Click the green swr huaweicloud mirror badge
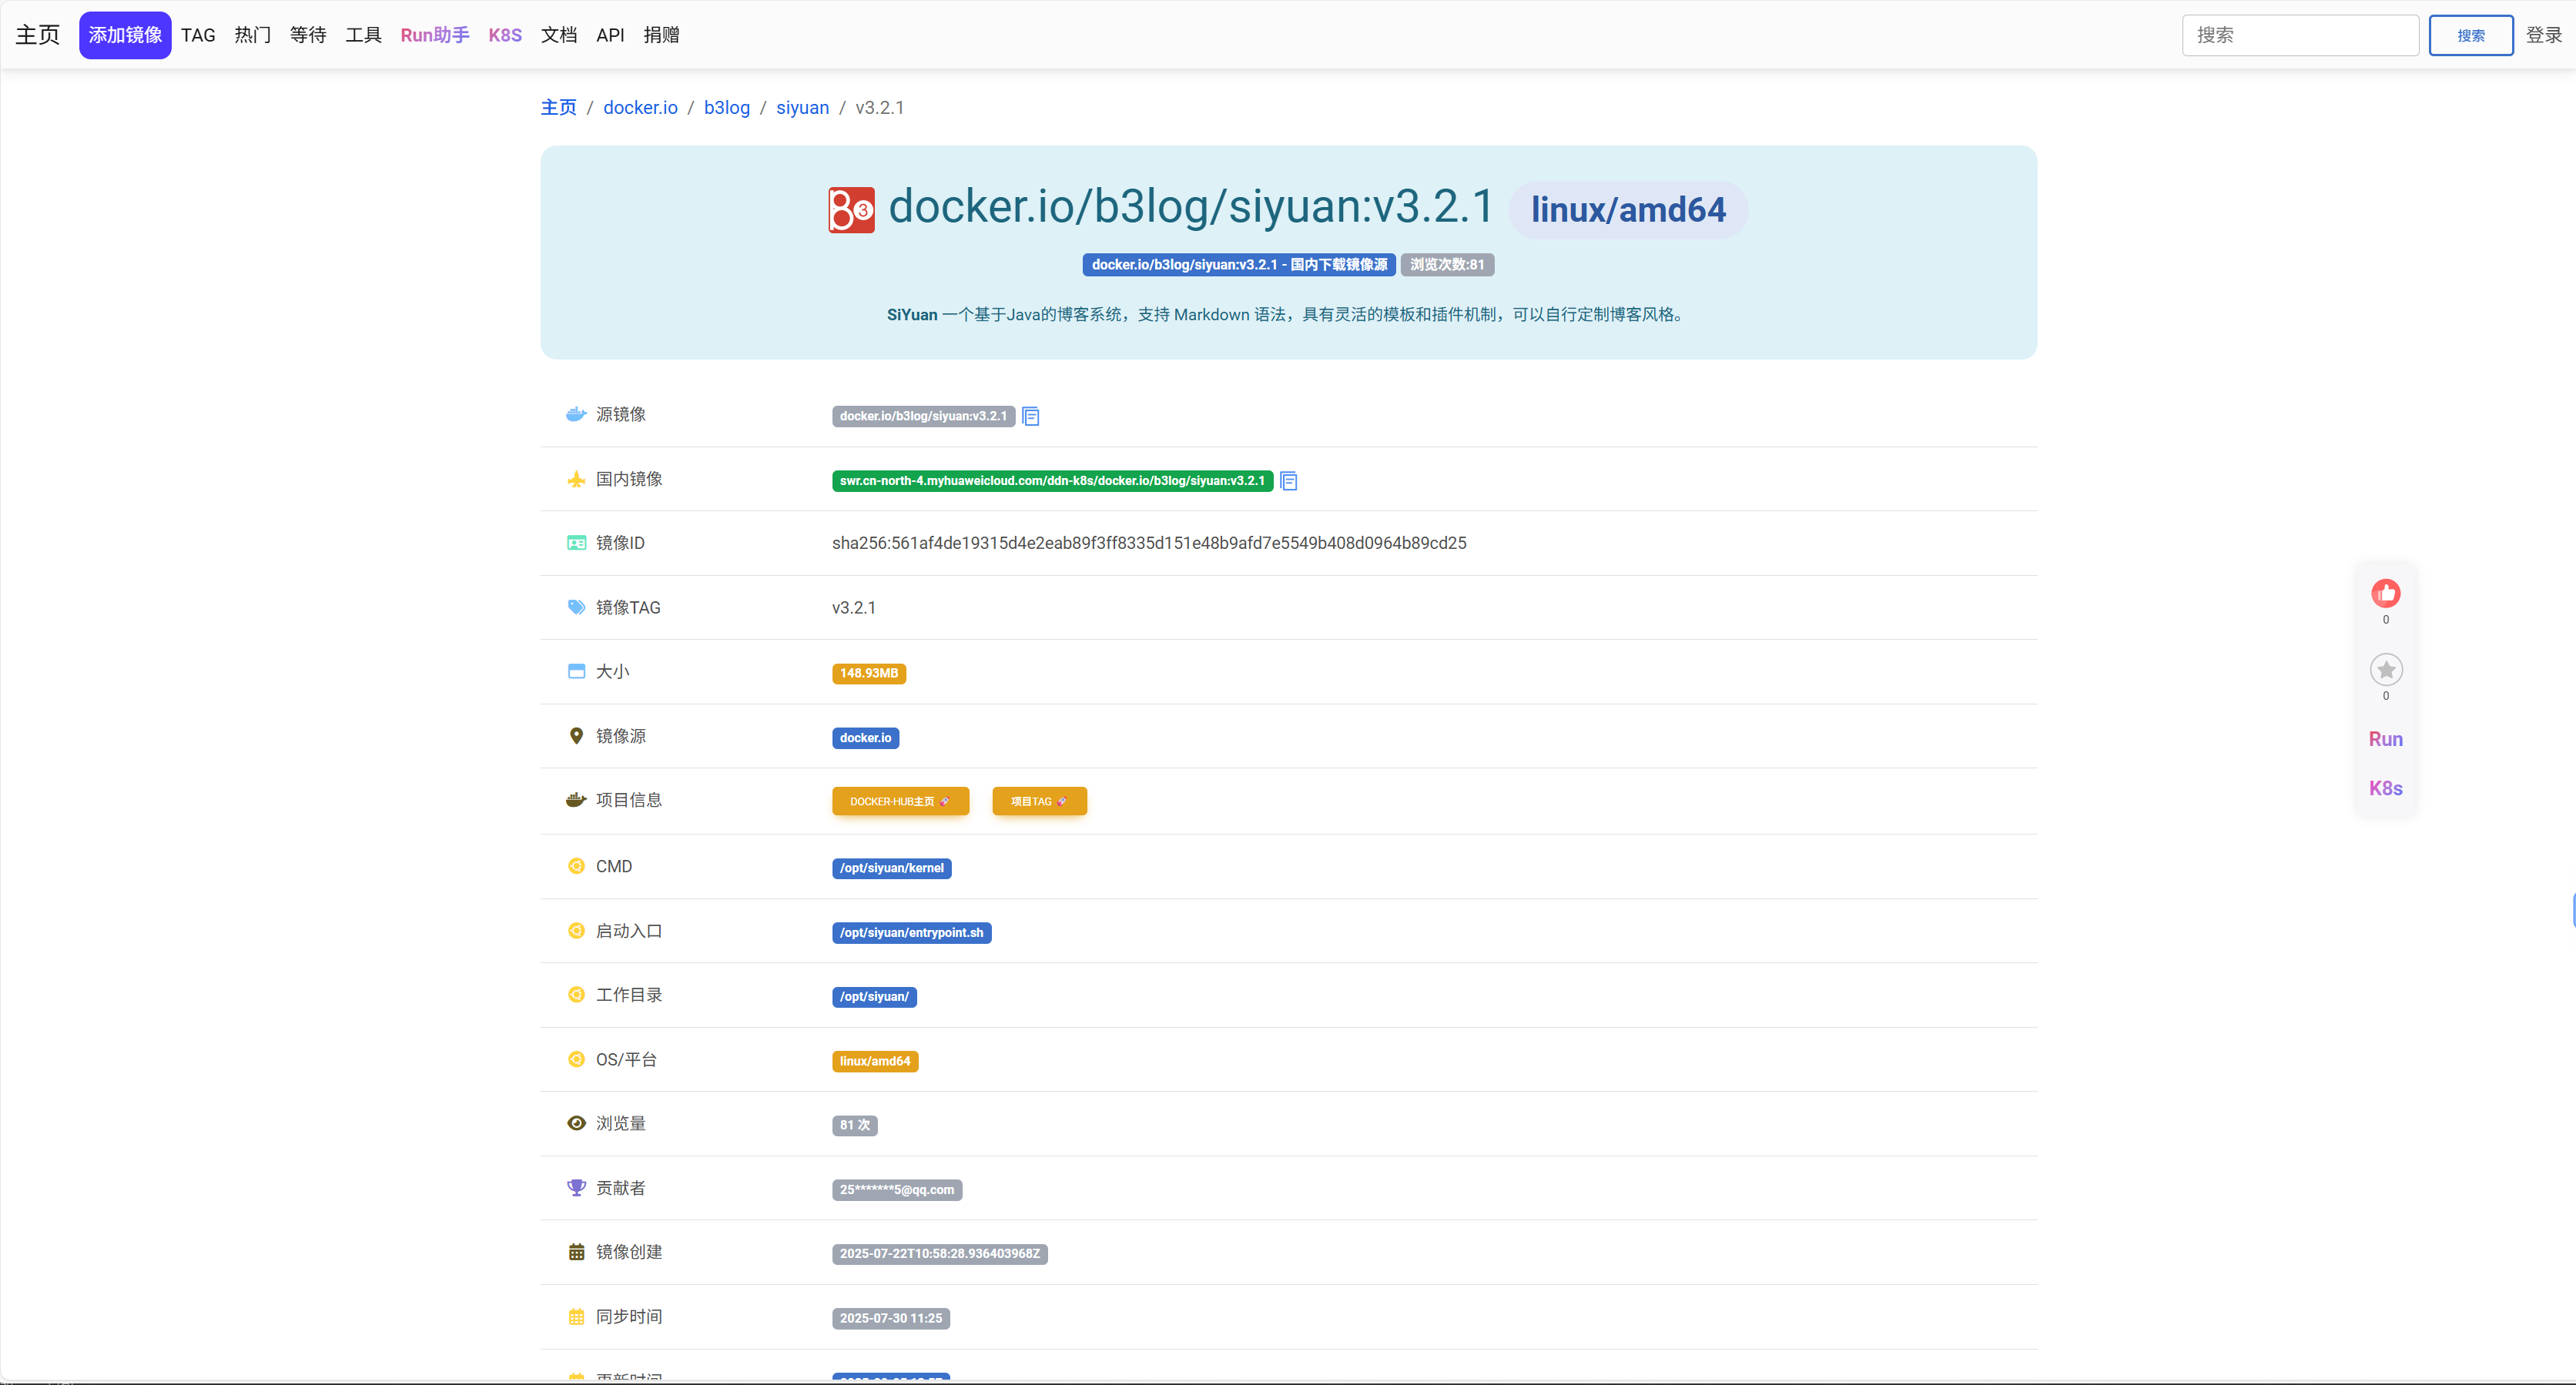This screenshot has width=2576, height=1385. (1052, 481)
